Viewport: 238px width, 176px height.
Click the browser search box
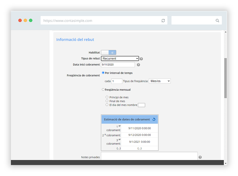coord(197,20)
